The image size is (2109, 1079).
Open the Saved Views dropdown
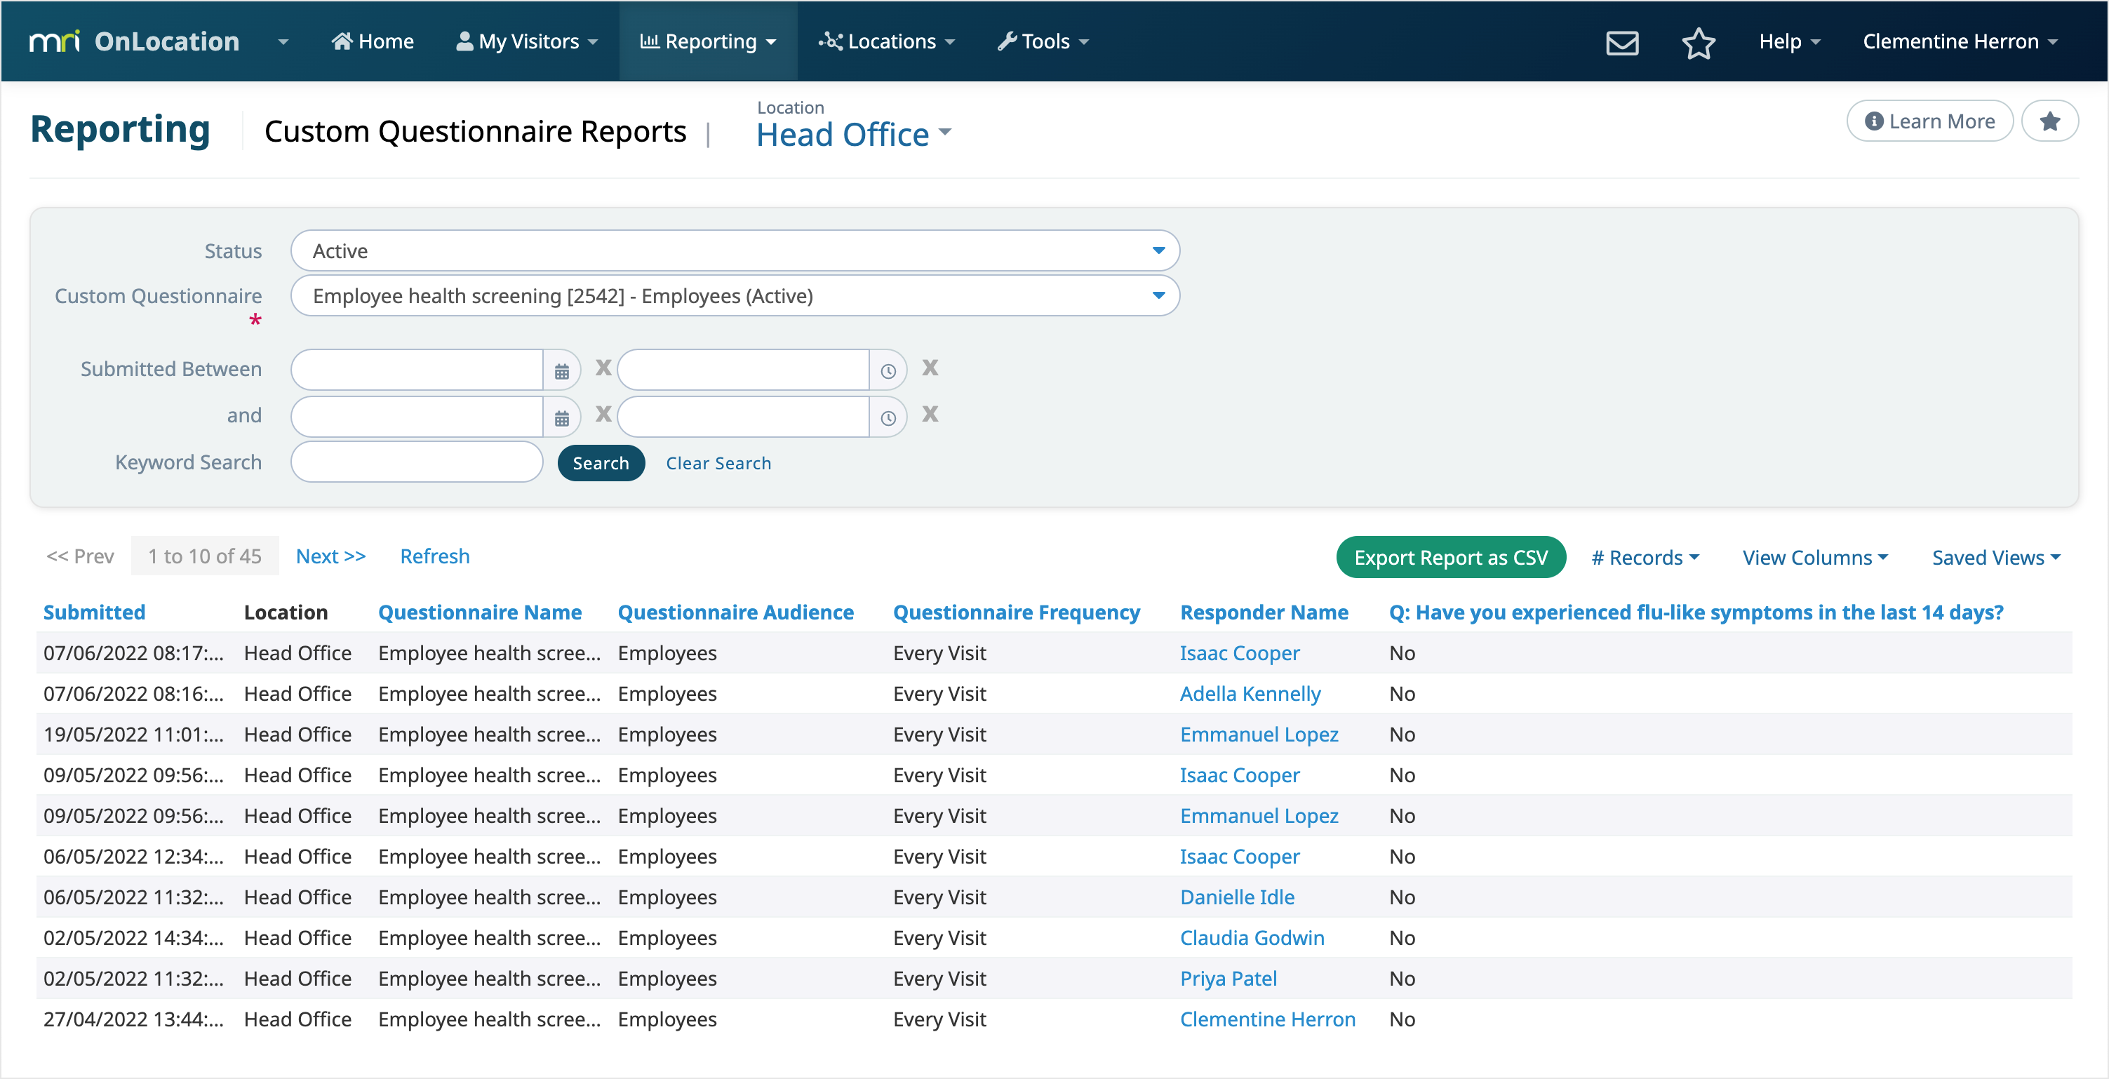pos(1995,558)
